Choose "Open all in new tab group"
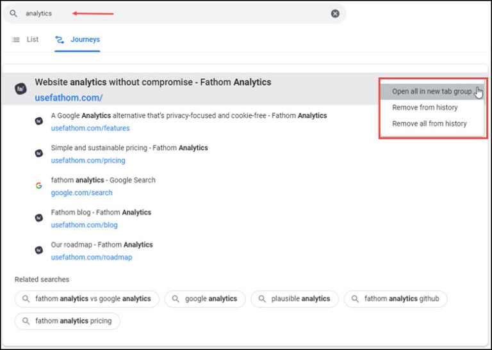This screenshot has height=350, width=492. (432, 91)
